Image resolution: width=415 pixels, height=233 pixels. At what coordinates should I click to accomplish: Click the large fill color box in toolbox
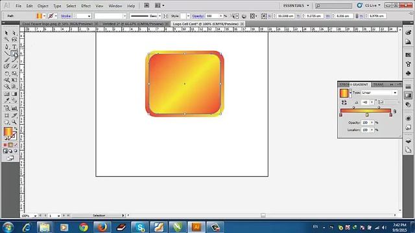click(8, 131)
